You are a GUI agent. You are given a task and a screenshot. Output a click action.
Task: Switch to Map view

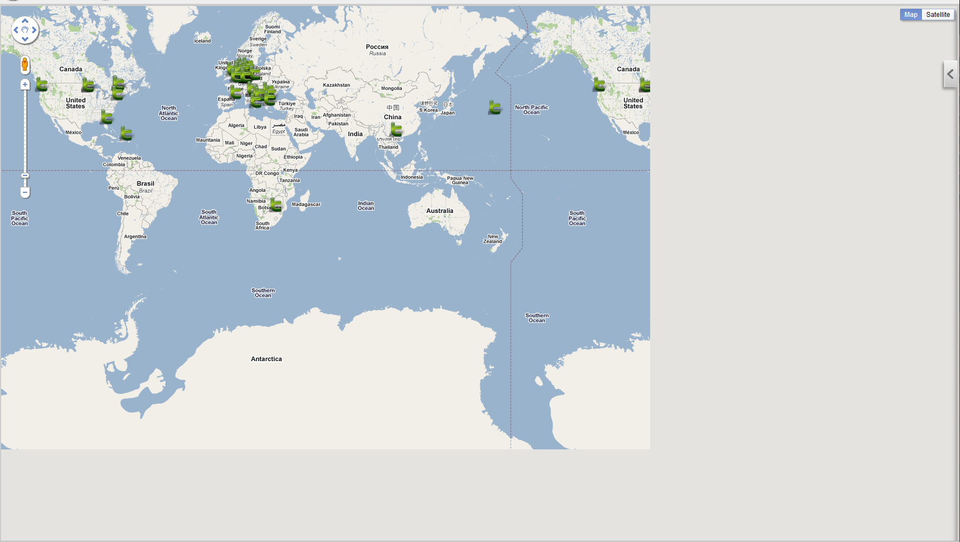click(x=910, y=15)
